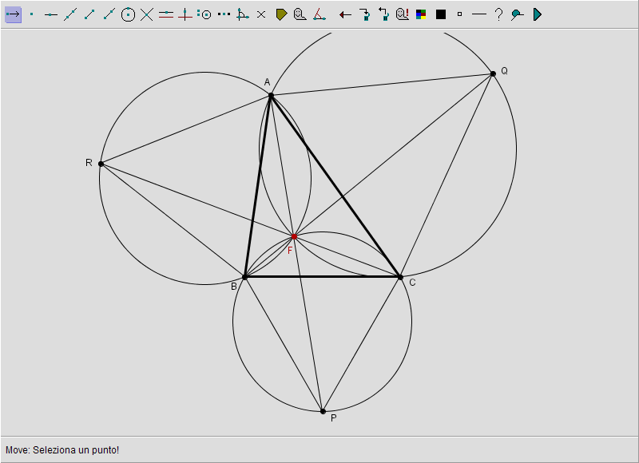Open help with the question mark icon

point(498,14)
